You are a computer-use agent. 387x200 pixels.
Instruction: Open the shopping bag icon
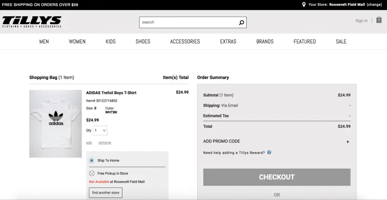pyautogui.click(x=379, y=20)
